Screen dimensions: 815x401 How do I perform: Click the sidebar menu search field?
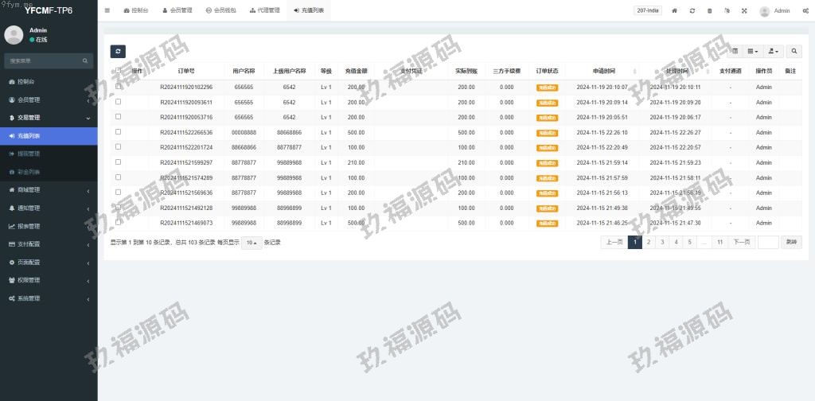(44, 60)
